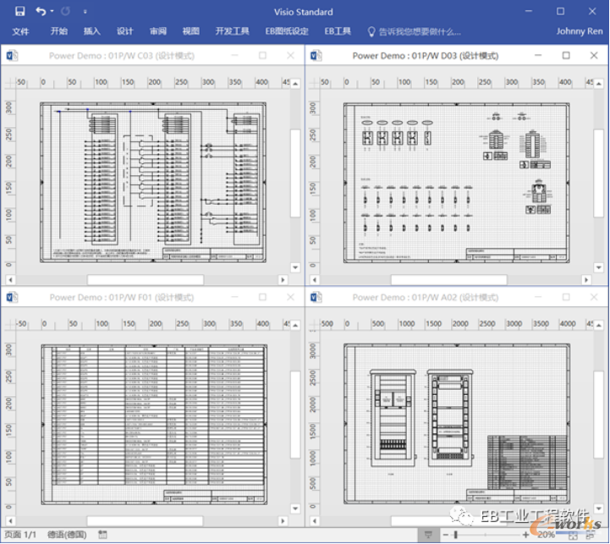
Task: Click horizontal scrollbar thumb in C03 window
Action: [146, 279]
